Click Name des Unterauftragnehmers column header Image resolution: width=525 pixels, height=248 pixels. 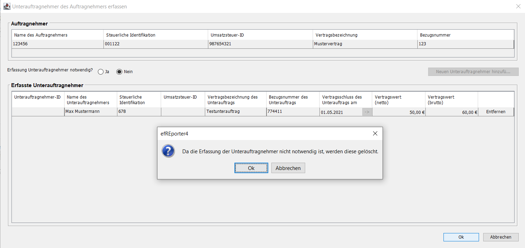91,100
